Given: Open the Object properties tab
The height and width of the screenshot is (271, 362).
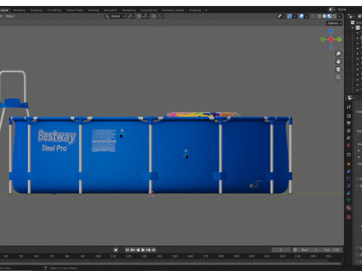Looking at the screenshot, I should (x=348, y=164).
